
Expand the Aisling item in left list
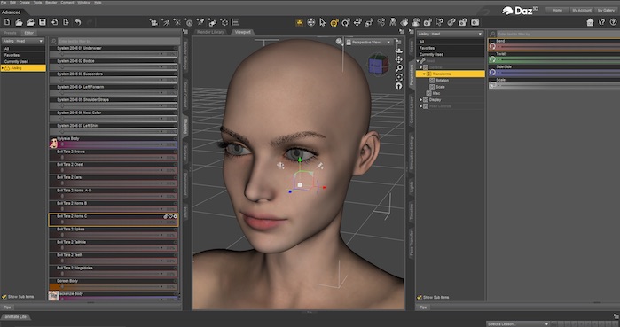point(3,68)
